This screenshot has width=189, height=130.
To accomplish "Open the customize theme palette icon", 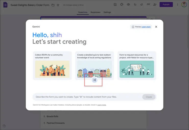I will click(122, 5).
